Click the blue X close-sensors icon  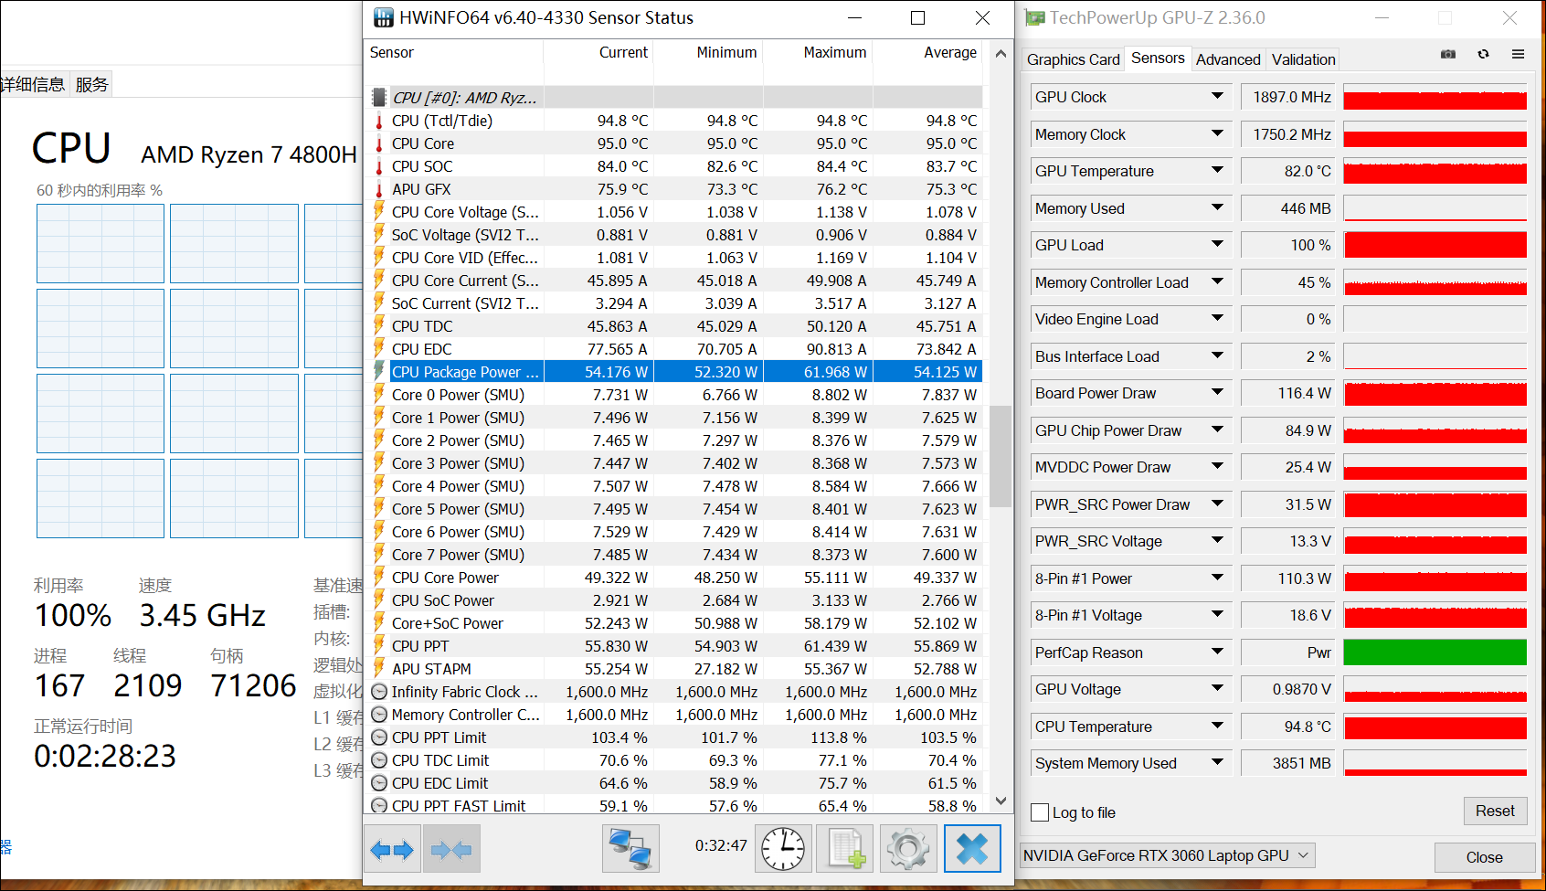click(972, 849)
